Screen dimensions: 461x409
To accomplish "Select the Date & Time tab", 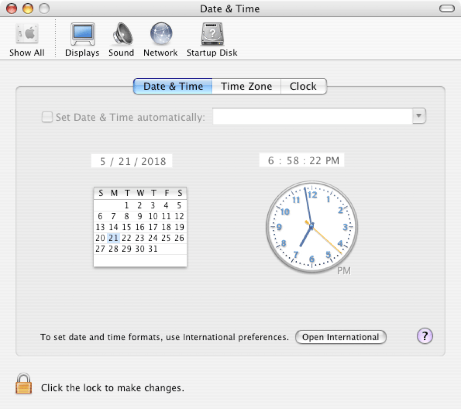I will [173, 86].
